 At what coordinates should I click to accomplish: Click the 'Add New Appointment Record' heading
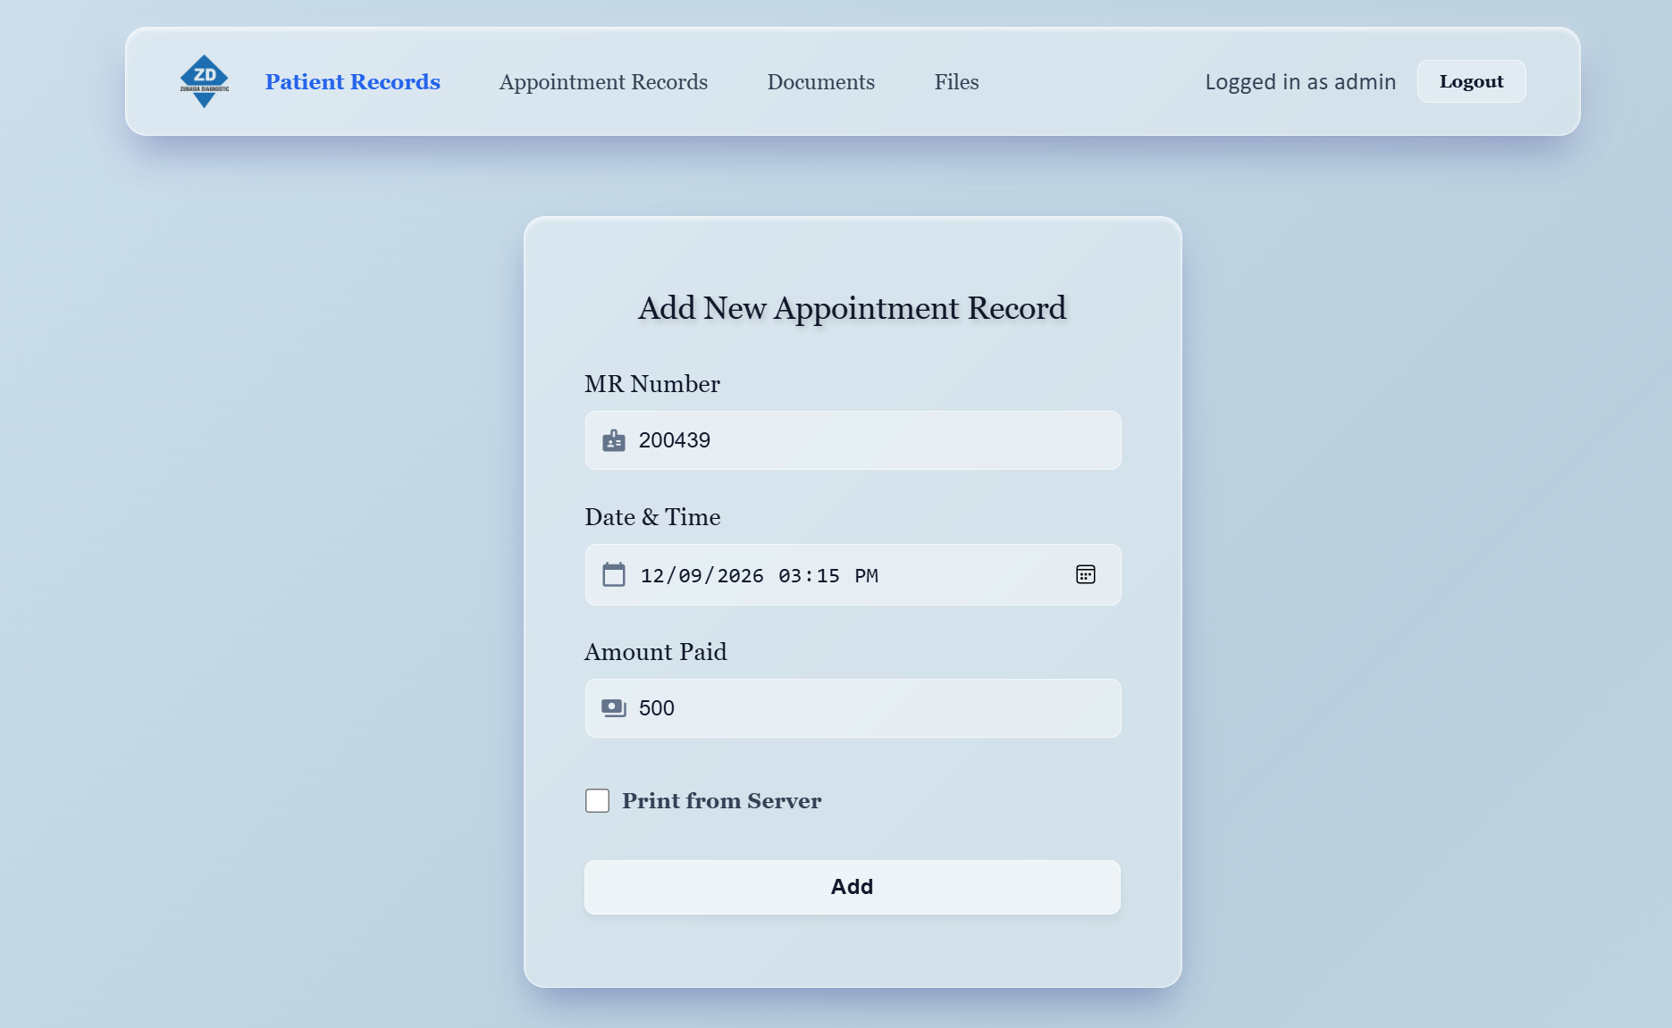click(853, 308)
